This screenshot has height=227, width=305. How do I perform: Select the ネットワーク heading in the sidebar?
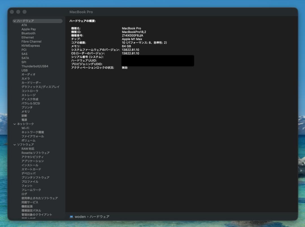point(25,124)
